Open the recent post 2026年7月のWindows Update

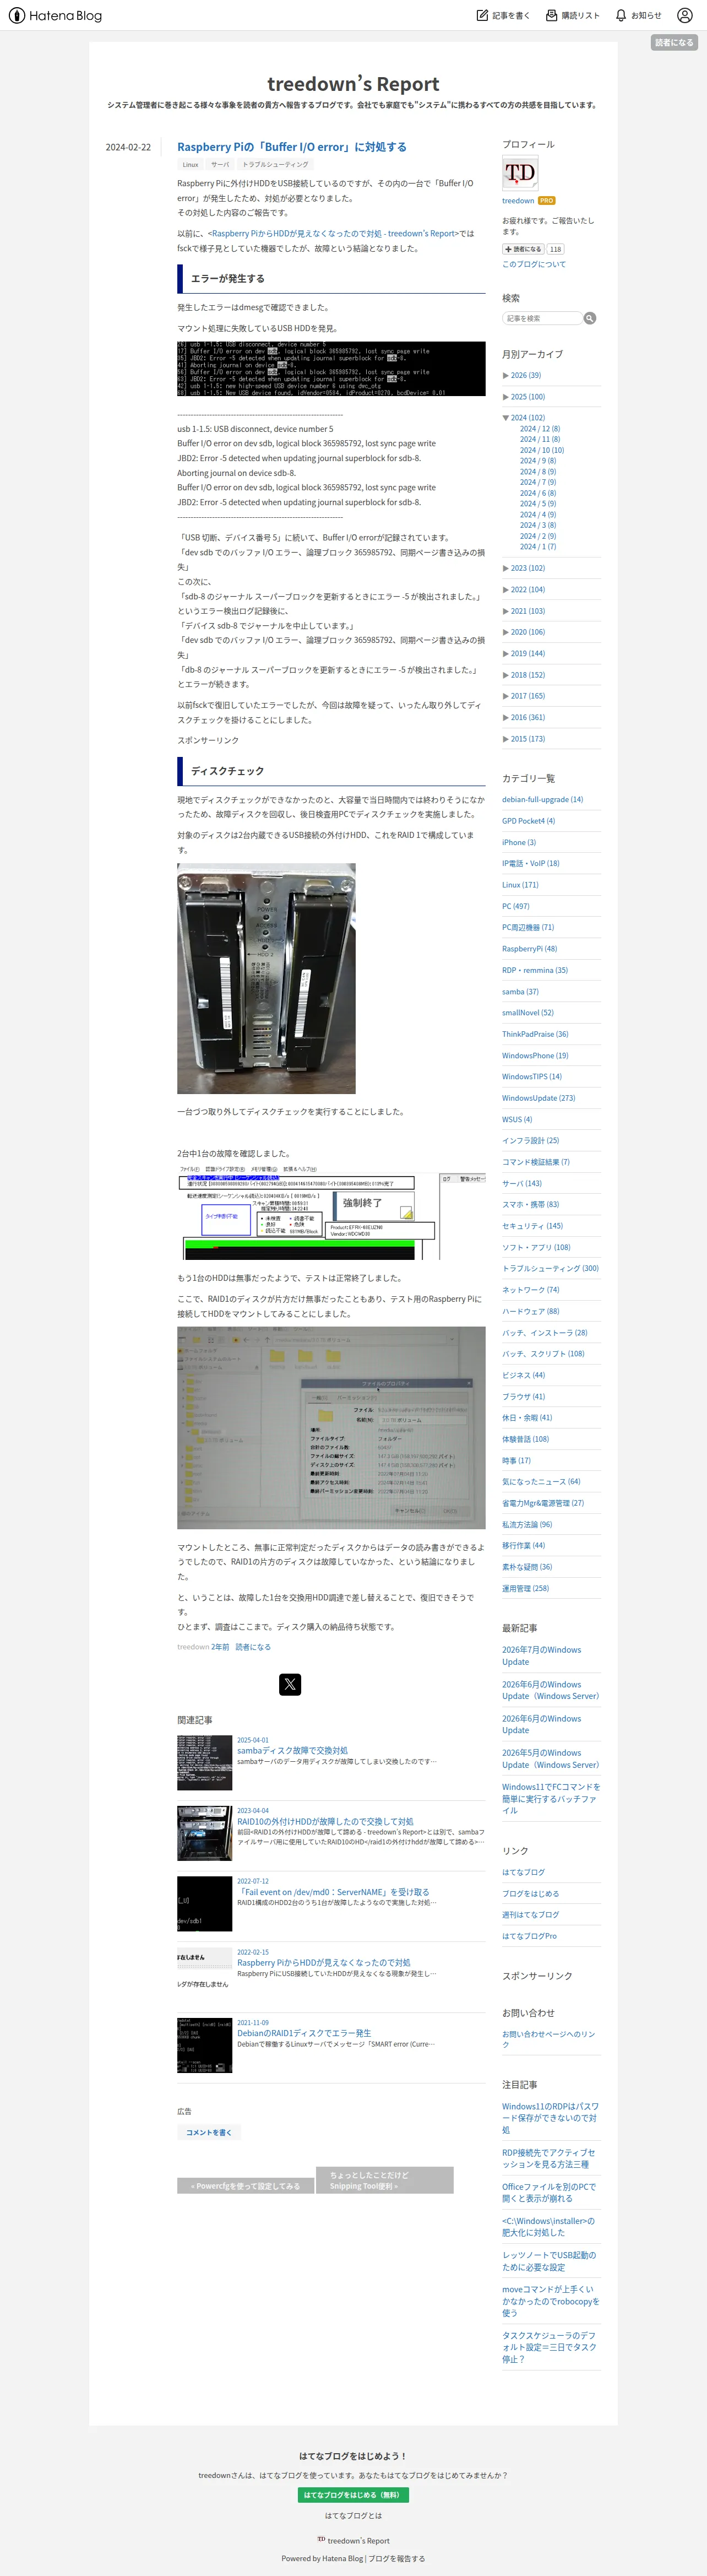(x=541, y=1656)
